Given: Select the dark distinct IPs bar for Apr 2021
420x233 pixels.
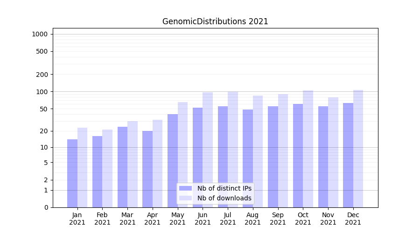Looking at the screenshot, I should 147,169.
